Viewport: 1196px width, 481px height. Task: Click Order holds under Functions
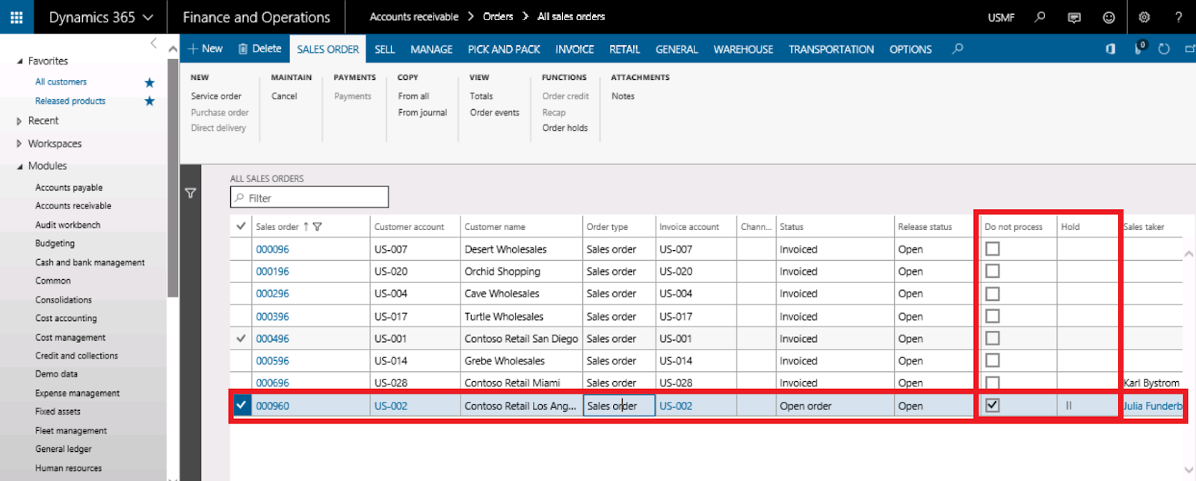565,128
